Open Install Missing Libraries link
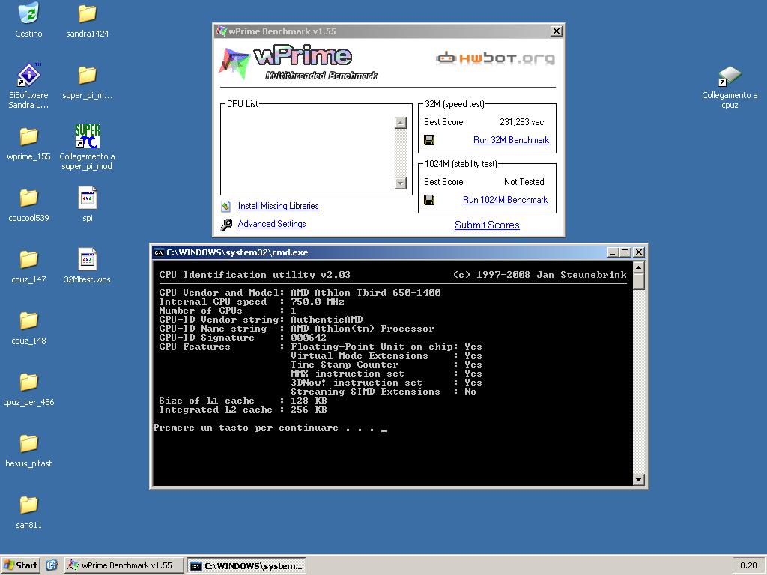This screenshot has width=767, height=575. pyautogui.click(x=278, y=206)
